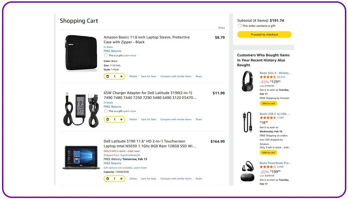Click the trash icon for the 65W charger adapter
The height and width of the screenshot is (199, 348).
point(108,119)
